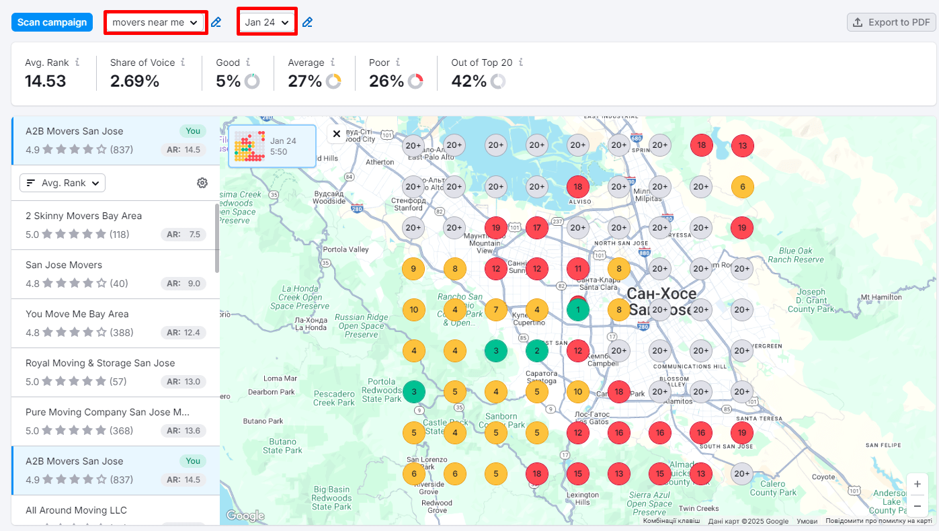
Task: Click the Average percentage donut chart
Action: tap(333, 81)
